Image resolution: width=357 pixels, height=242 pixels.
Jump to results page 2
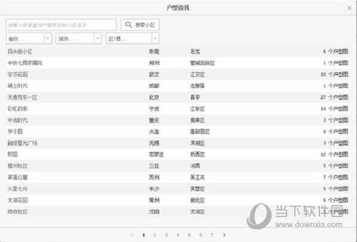pos(155,235)
